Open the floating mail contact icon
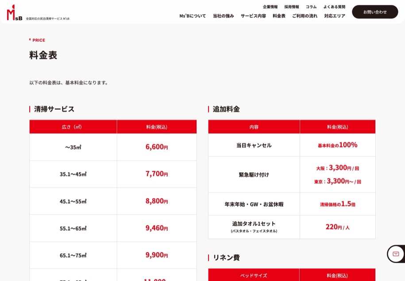Image resolution: width=405 pixels, height=281 pixels. point(396,254)
